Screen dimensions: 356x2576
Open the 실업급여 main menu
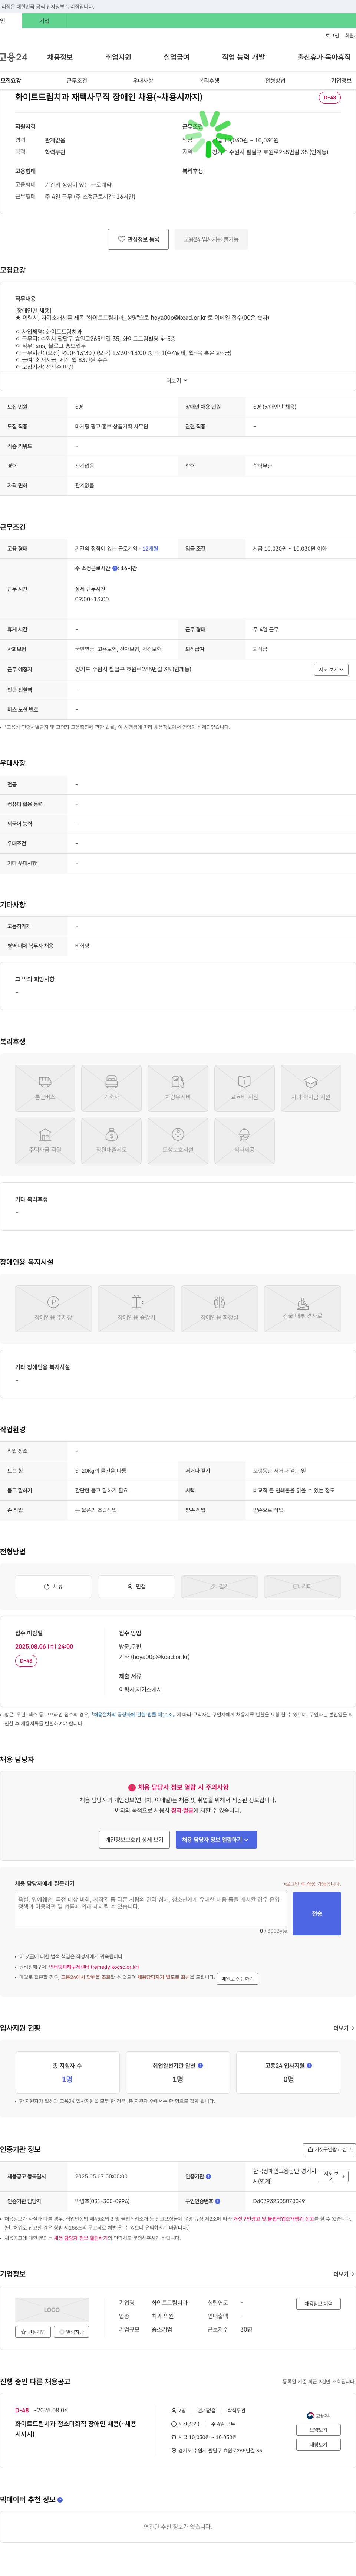[176, 57]
